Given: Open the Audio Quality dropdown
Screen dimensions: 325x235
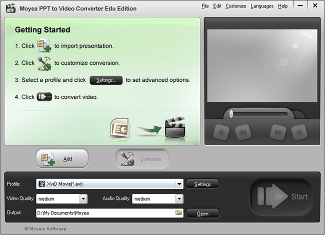Looking at the screenshot, I should (x=179, y=199).
